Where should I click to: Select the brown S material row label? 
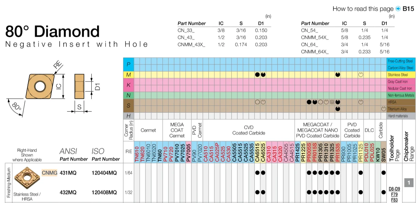click(x=128, y=105)
